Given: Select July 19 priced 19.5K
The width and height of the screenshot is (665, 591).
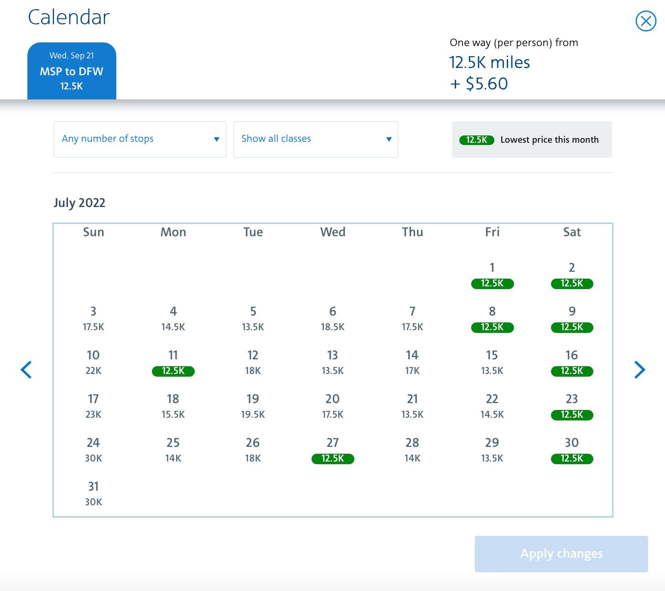Looking at the screenshot, I should click(253, 406).
